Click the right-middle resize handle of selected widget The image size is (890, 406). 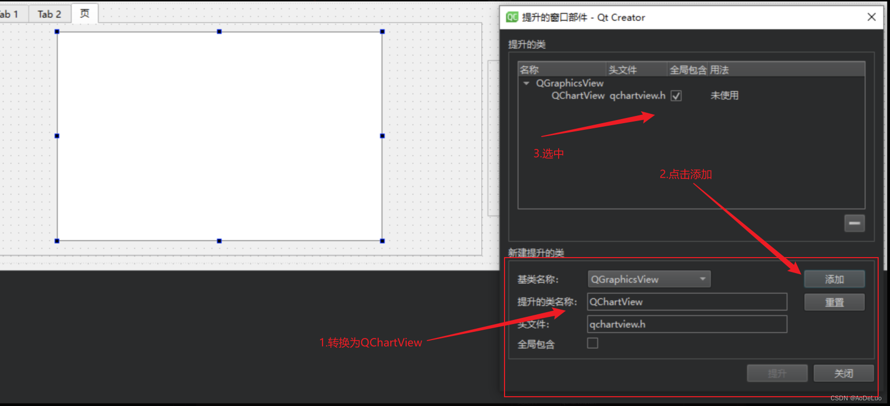coord(382,136)
